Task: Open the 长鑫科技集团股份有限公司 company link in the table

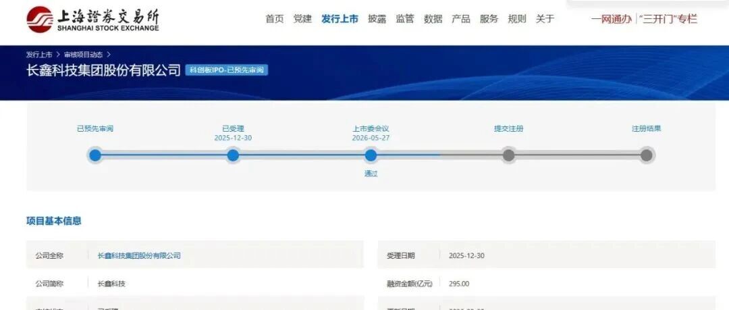Action: [x=139, y=255]
